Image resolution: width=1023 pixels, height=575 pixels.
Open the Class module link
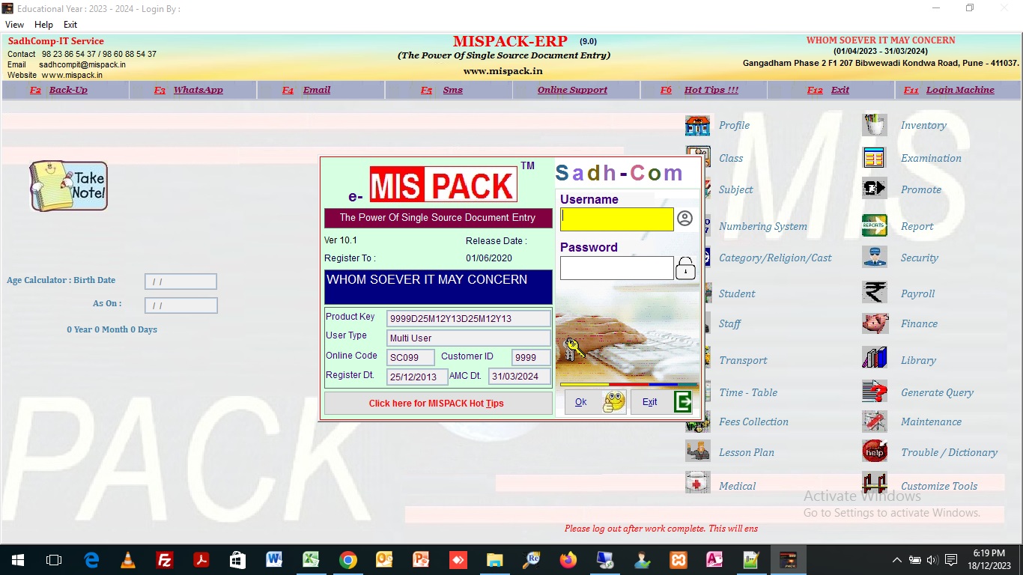730,158
